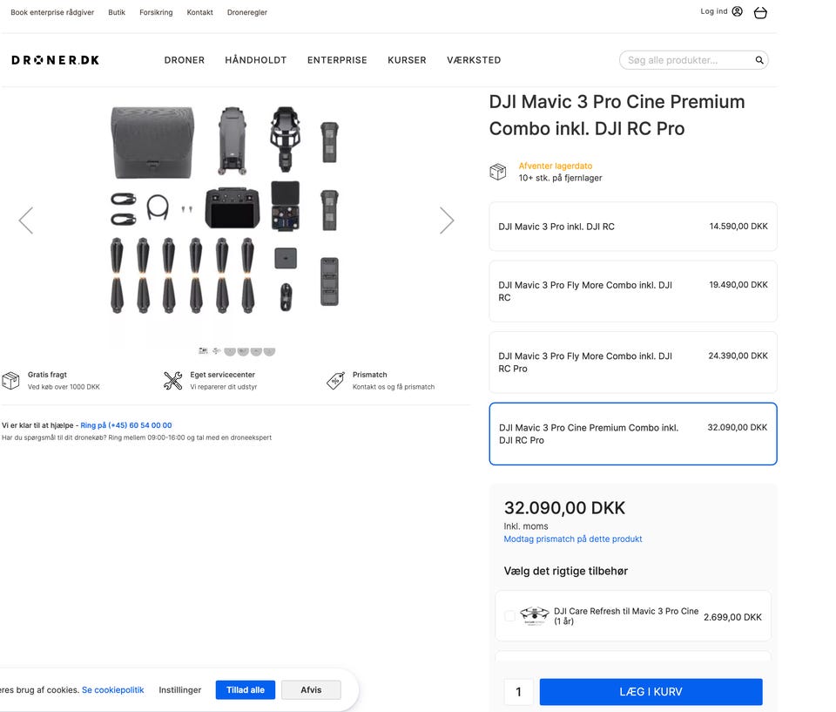This screenshot has width=836, height=712.
Task: Open the shopping basket icon
Action: [760, 13]
